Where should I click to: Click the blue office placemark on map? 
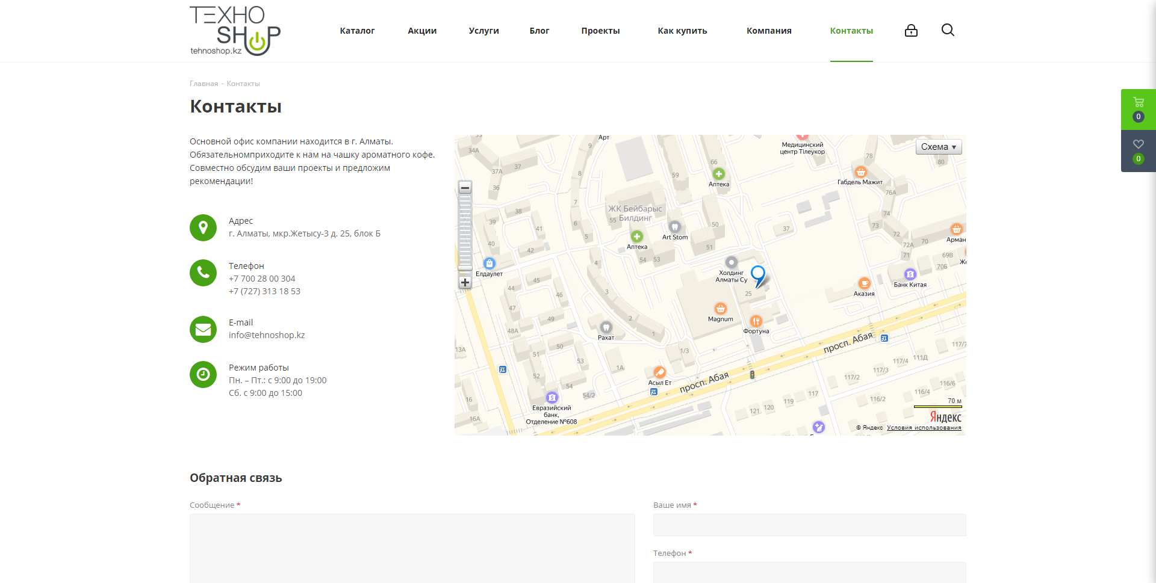(x=758, y=276)
